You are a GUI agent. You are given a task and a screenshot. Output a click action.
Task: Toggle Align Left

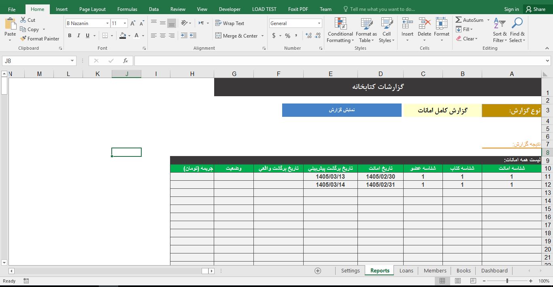pos(154,36)
